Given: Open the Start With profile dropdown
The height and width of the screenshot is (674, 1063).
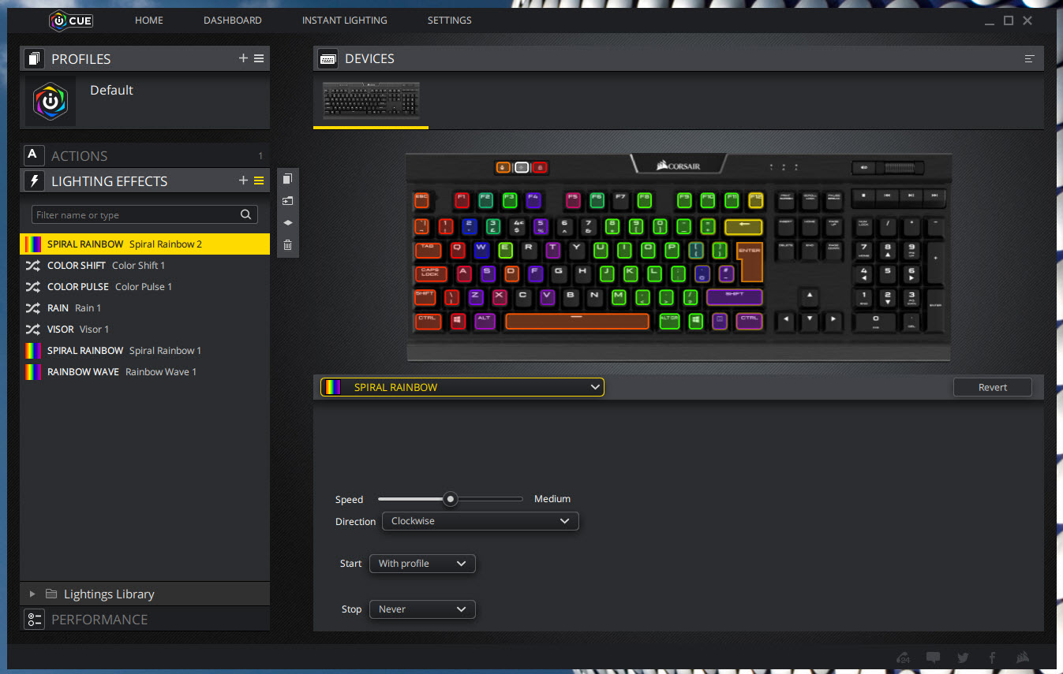Looking at the screenshot, I should 422,564.
